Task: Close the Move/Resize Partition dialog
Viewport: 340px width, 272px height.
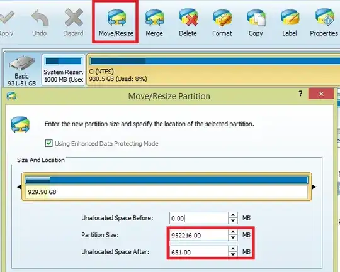Action: tap(321, 94)
